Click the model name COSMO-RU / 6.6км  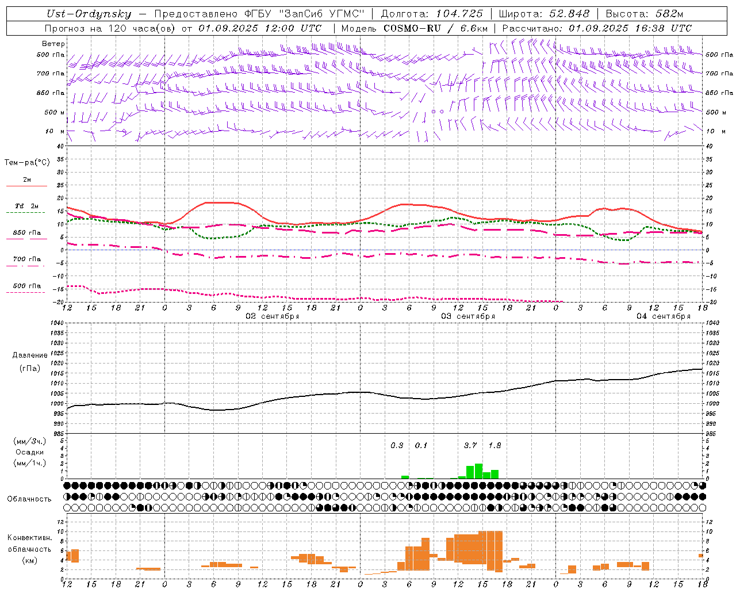[435, 28]
